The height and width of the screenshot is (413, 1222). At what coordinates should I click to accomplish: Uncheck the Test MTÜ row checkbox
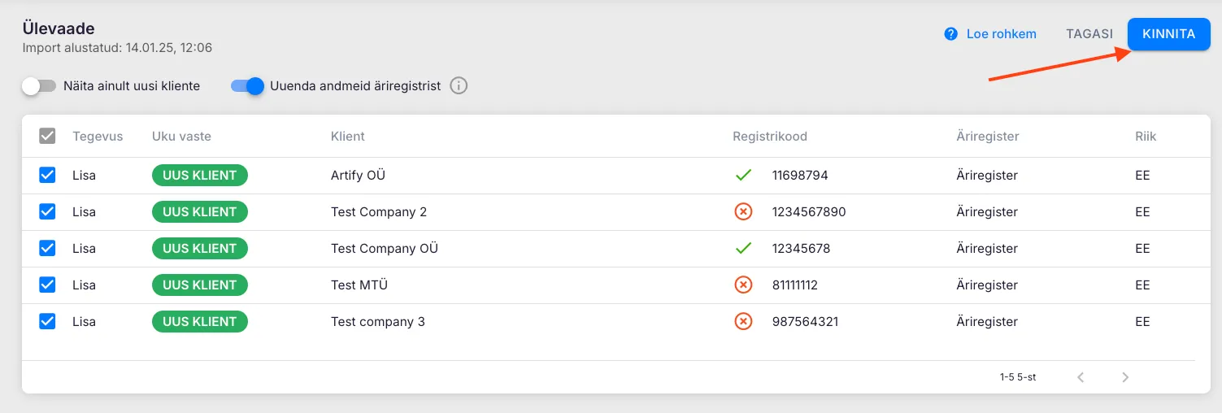click(47, 285)
